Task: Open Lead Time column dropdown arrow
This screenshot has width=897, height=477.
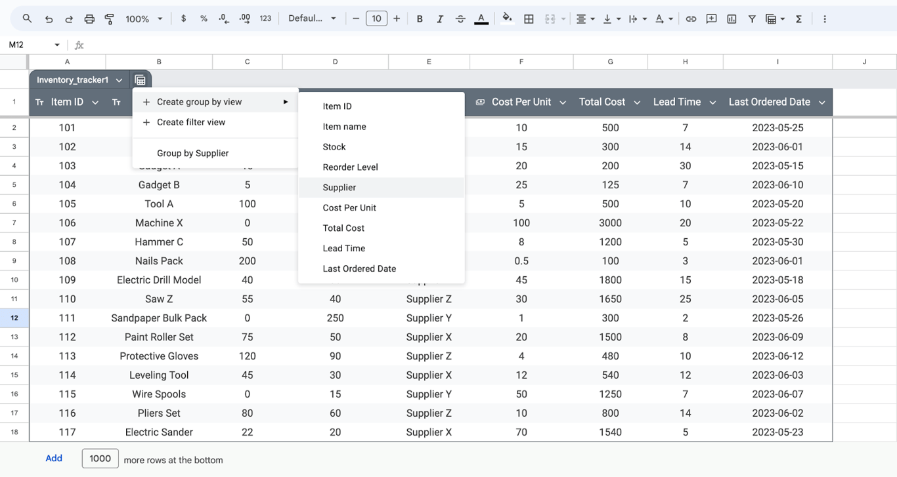Action: 712,102
